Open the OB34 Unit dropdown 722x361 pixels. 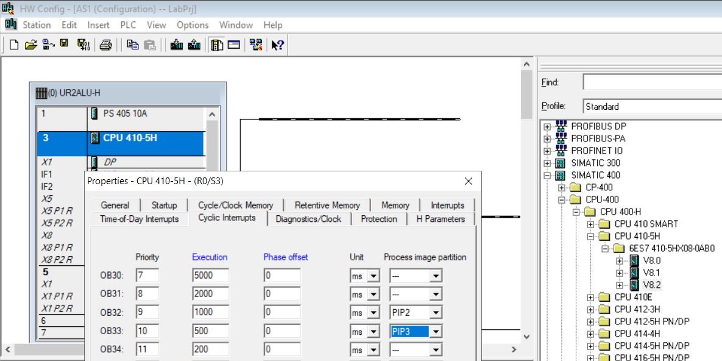click(373, 349)
